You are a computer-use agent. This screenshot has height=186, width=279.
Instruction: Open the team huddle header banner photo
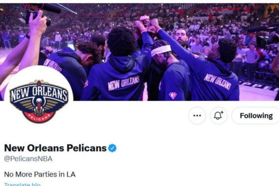(x=140, y=52)
